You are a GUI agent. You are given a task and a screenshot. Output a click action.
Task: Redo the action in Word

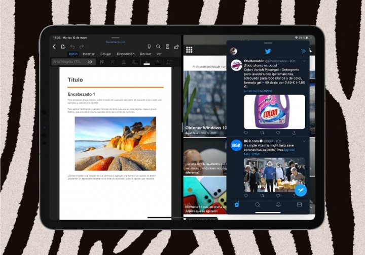click(x=82, y=47)
